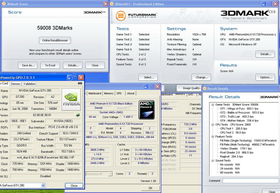This screenshot has height=193, width=280.
Task: Select the 24 sounds result row
Action: [230, 169]
